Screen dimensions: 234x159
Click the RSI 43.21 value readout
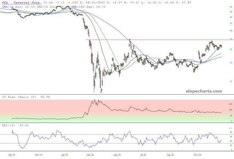click(x=24, y=125)
